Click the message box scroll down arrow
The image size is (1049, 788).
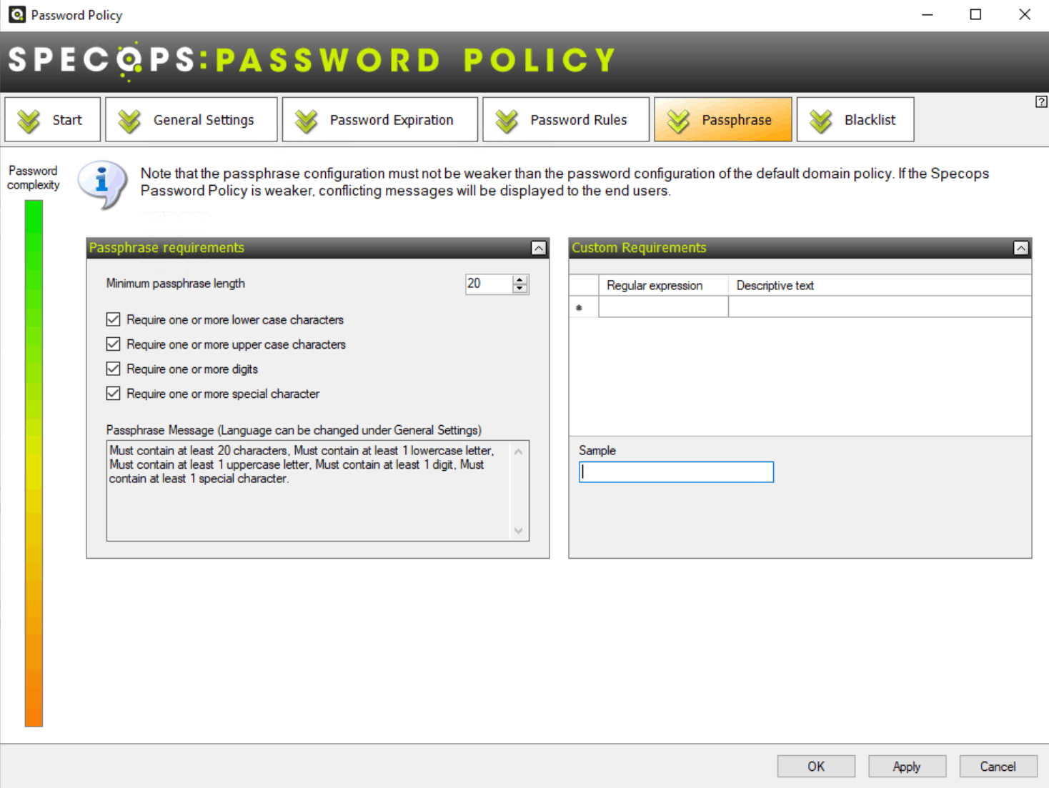(x=519, y=531)
